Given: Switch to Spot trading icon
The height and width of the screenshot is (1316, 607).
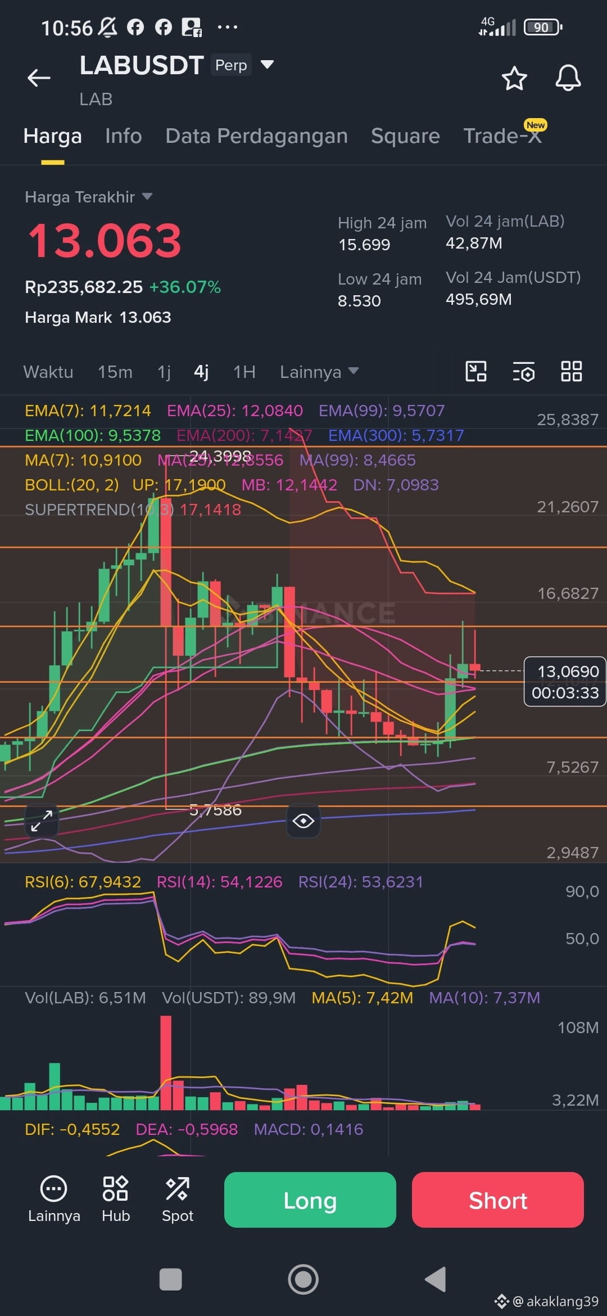Looking at the screenshot, I should pos(178,1199).
